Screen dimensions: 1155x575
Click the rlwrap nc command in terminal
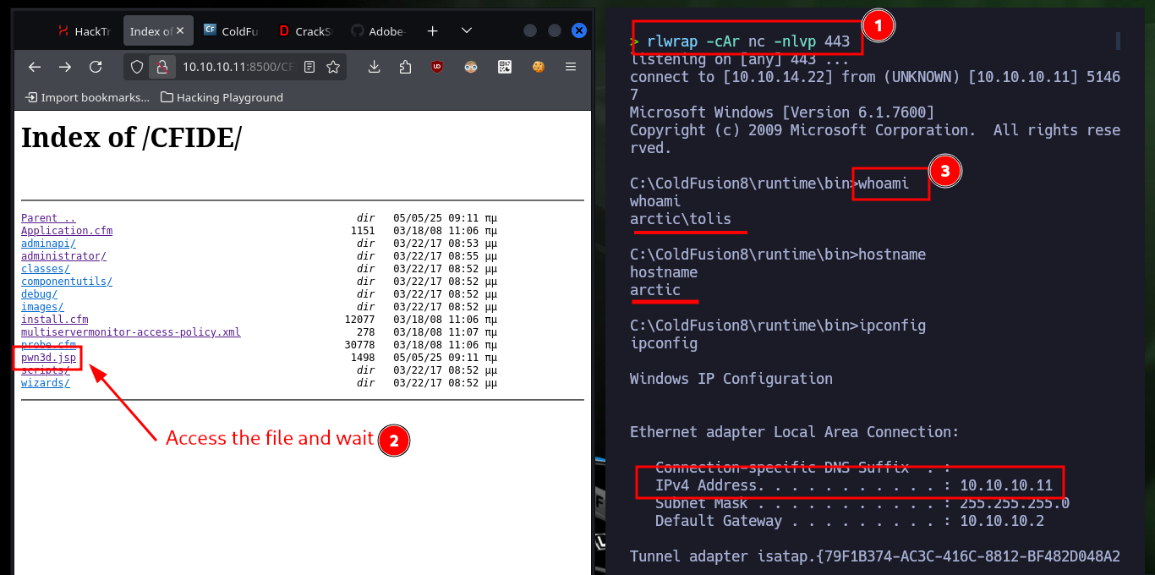coord(748,41)
